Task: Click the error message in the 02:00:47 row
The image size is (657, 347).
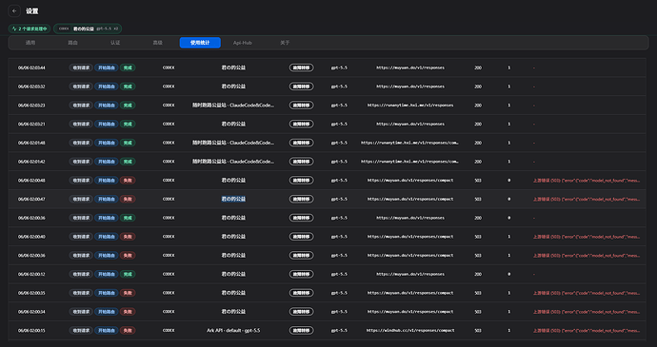Action: point(587,200)
